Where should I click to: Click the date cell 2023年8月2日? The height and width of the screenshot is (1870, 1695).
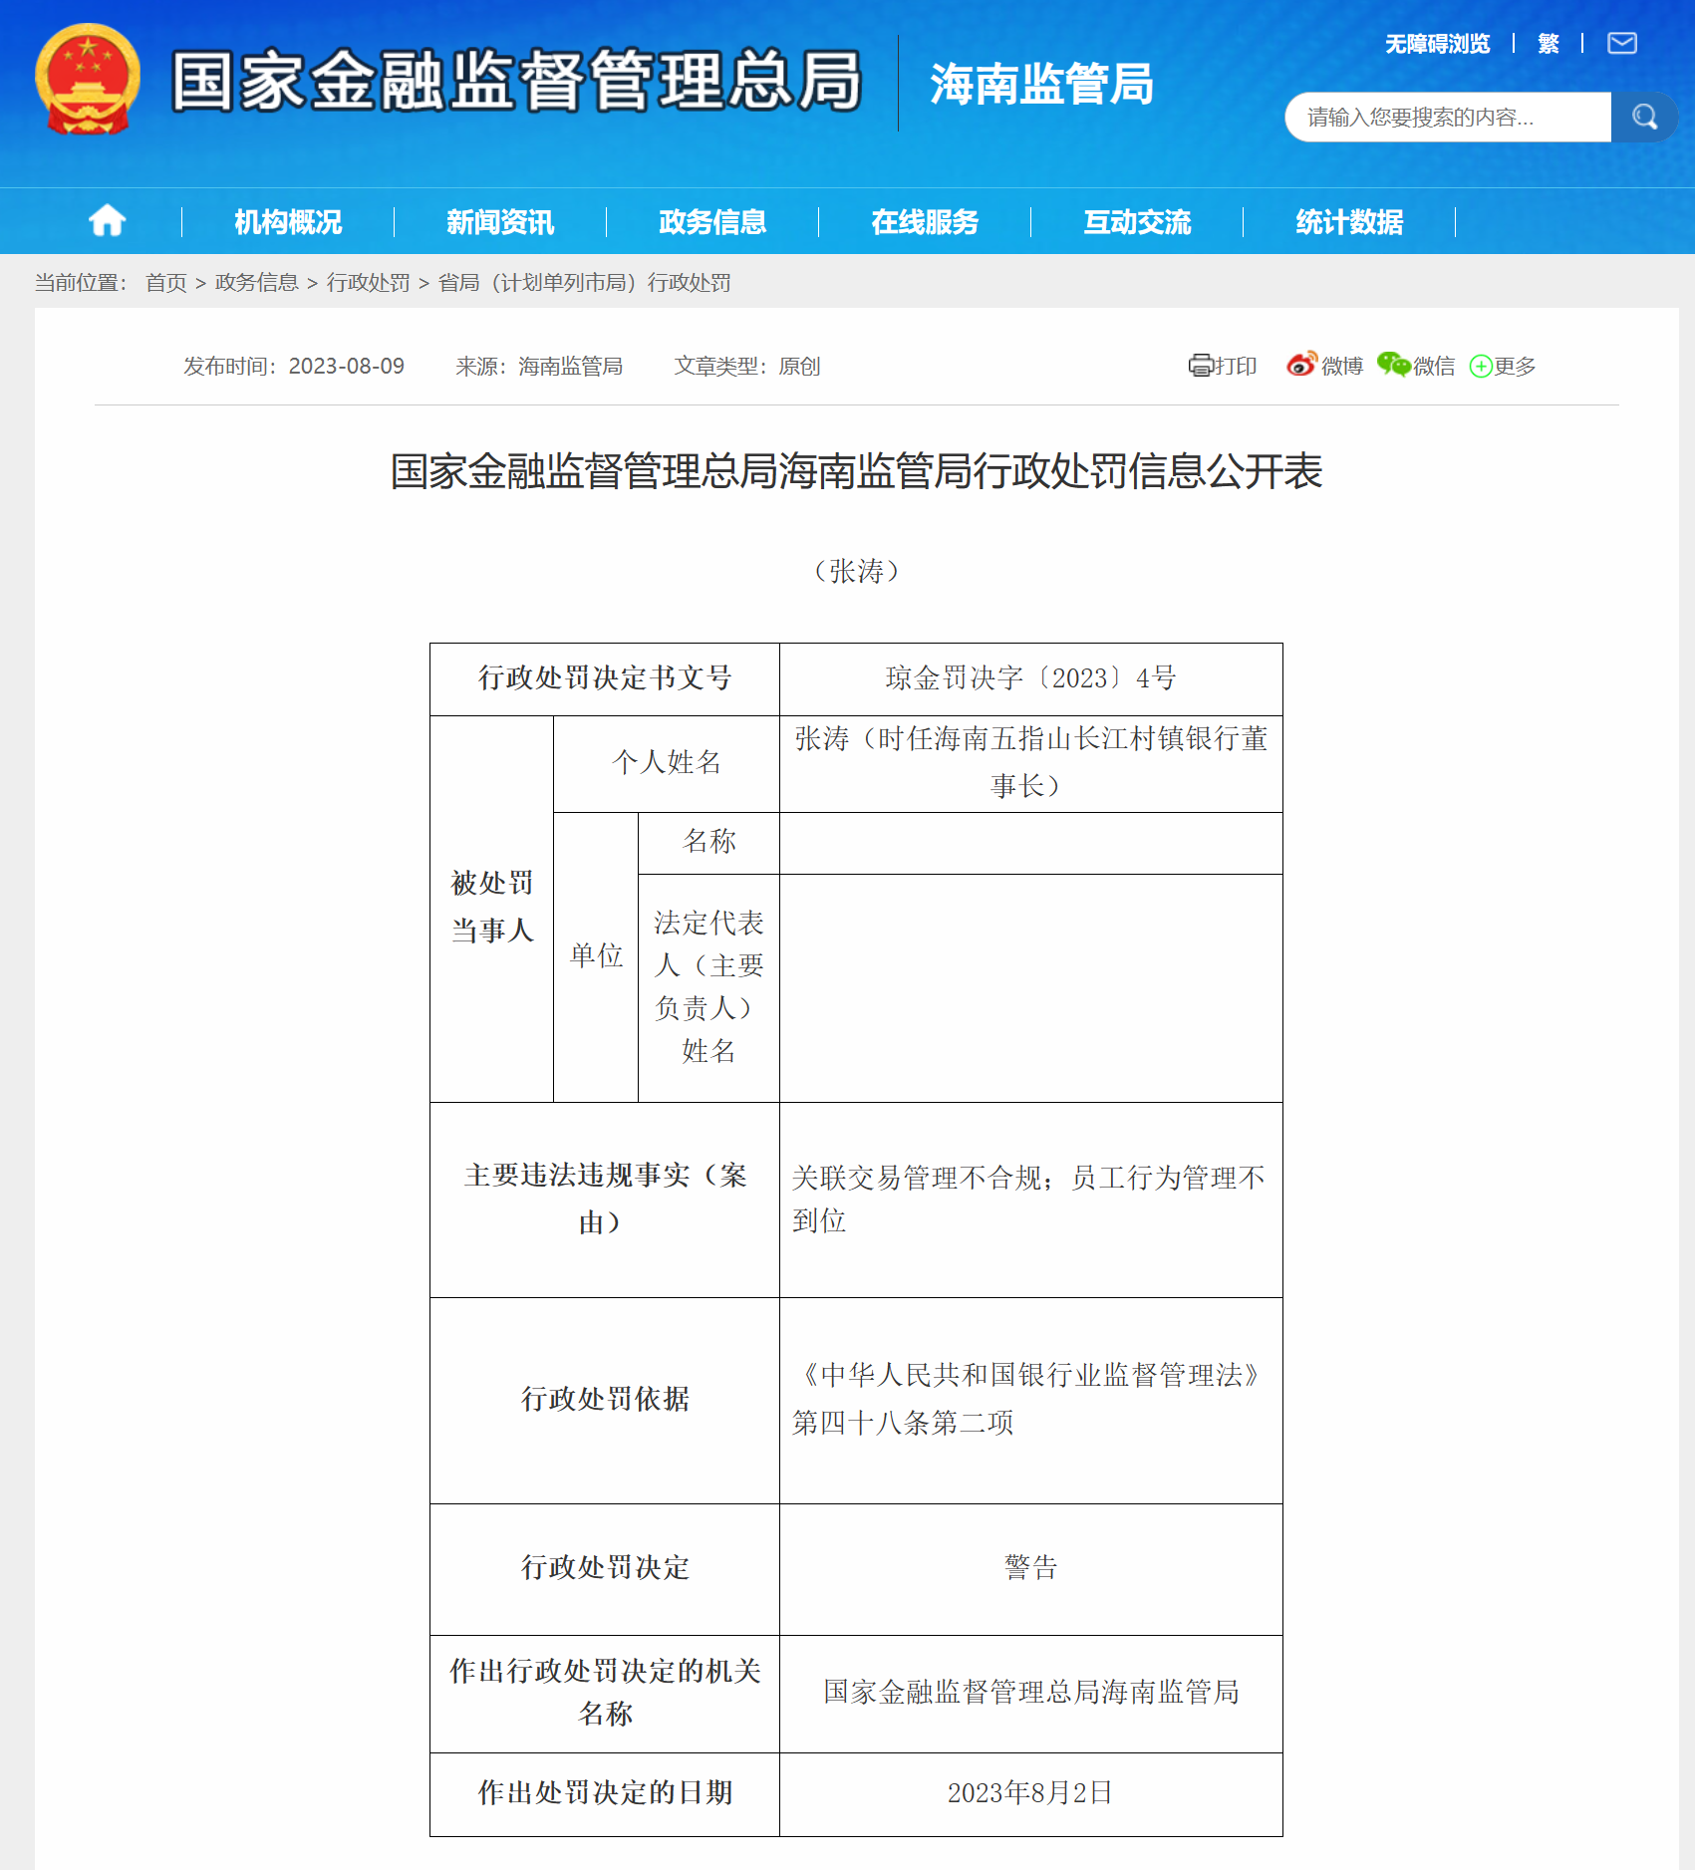pyautogui.click(x=1030, y=1793)
